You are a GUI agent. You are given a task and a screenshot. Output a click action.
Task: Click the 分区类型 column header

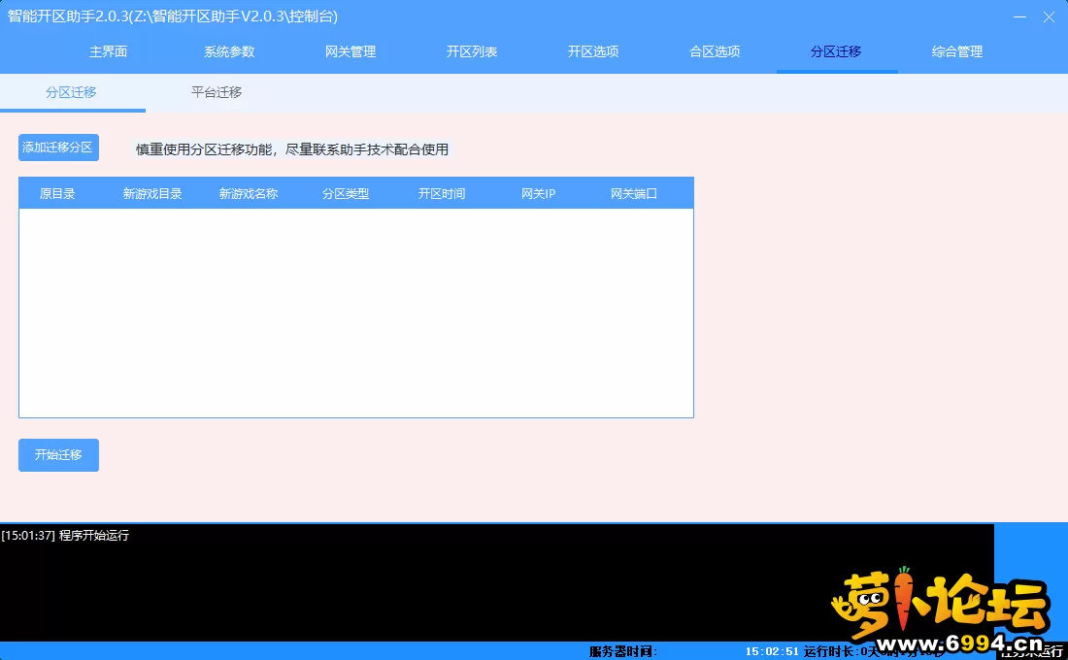[x=346, y=194]
